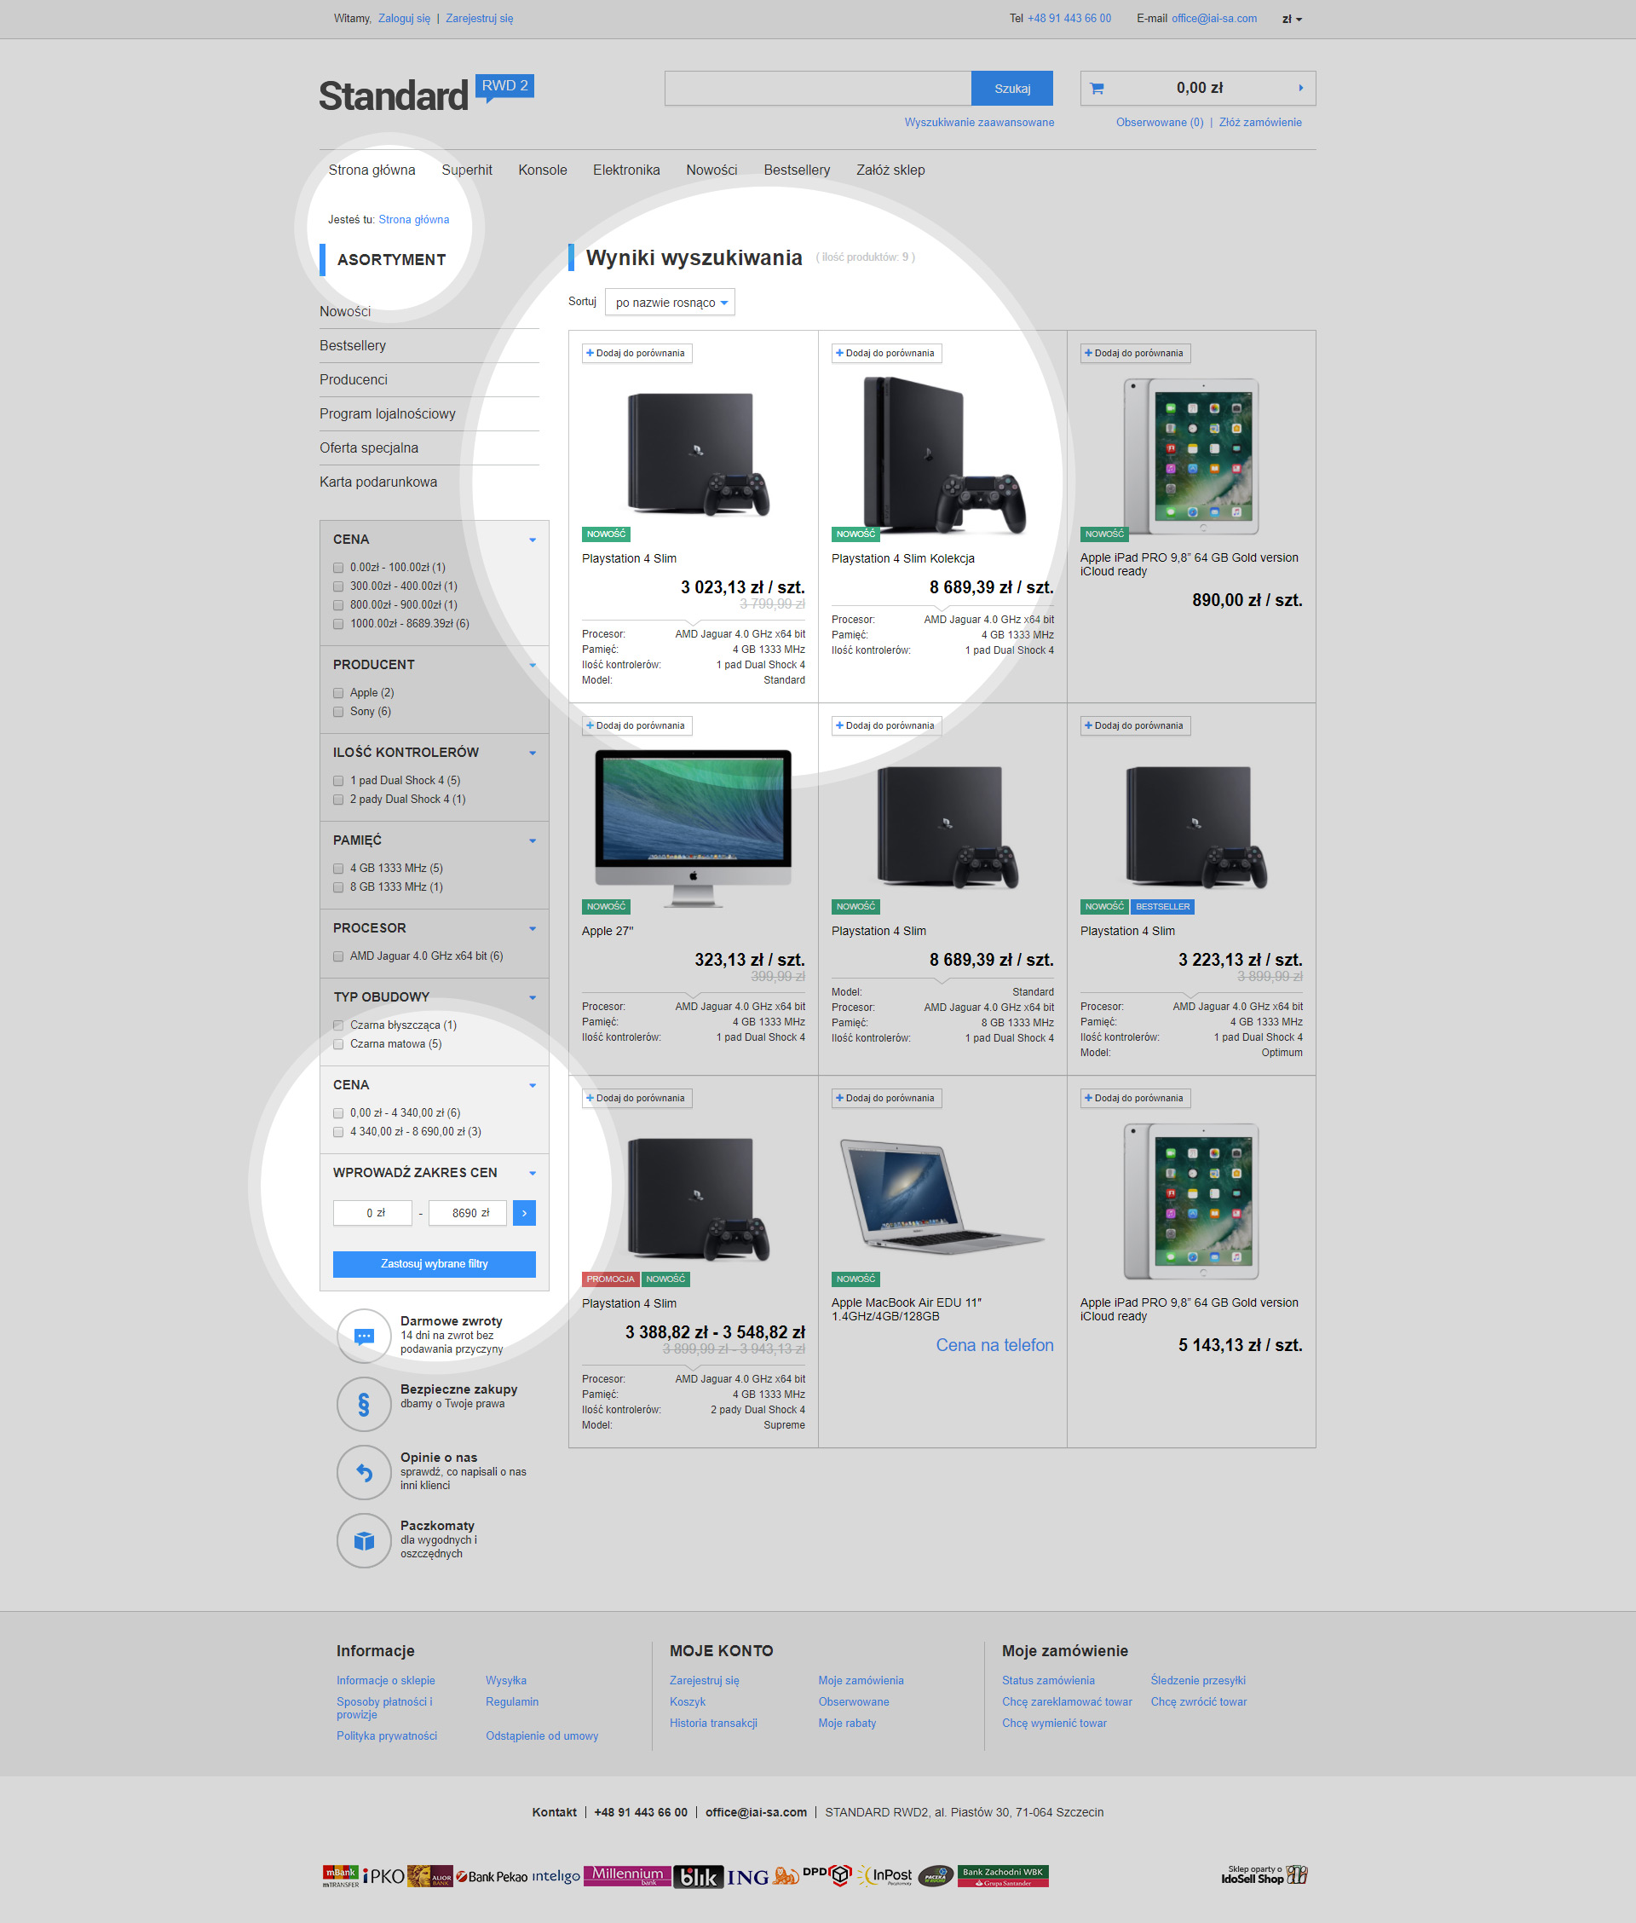Screen dimensions: 1636x1923
Task: Click NOWOŚĆ badge on Apple 27"
Action: tap(606, 906)
